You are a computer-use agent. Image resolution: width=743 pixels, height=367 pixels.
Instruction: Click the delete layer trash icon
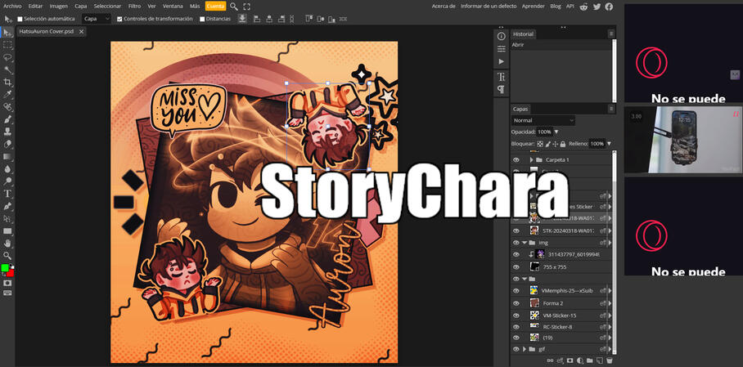coord(610,360)
